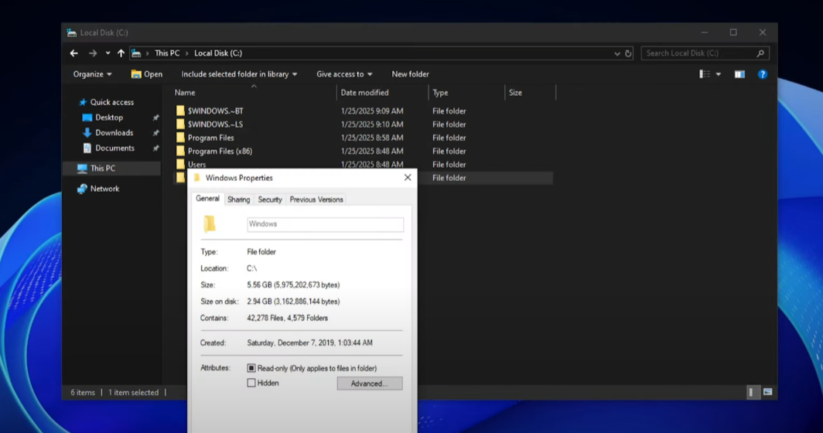Open Include selected folder in library menu
This screenshot has width=823, height=433.
(239, 74)
